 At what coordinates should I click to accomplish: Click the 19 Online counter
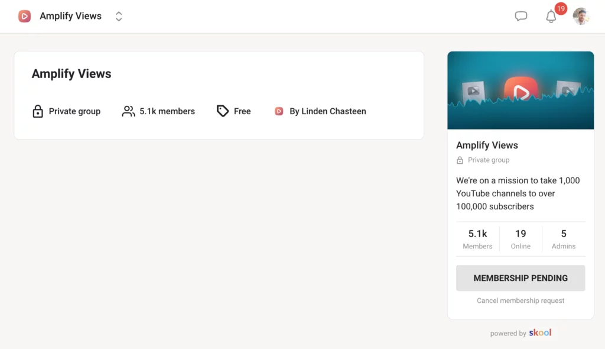pos(521,238)
